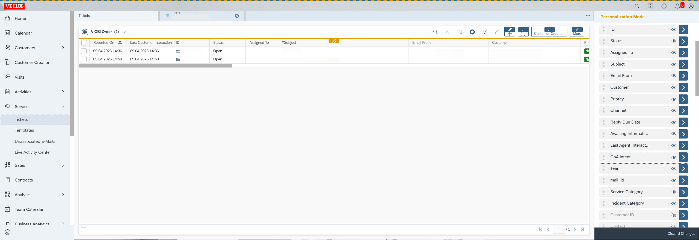Click the table horizontal scrollbar
Image resolution: width=699 pixels, height=240 pixels.
[x=156, y=66]
